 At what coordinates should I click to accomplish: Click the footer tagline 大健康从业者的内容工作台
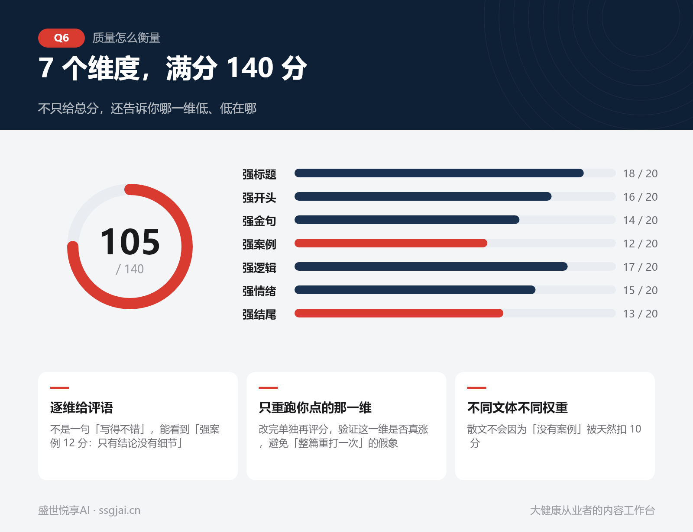click(x=593, y=510)
